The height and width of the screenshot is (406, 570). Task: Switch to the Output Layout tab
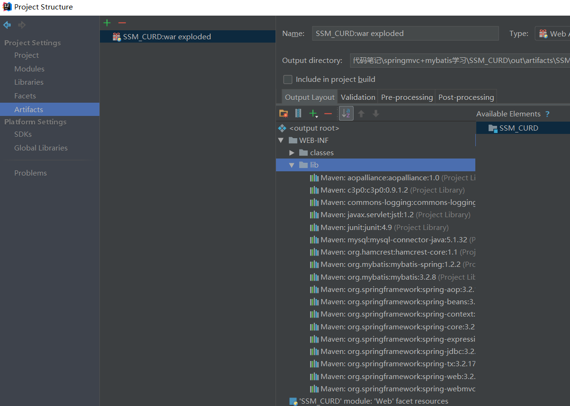click(310, 97)
